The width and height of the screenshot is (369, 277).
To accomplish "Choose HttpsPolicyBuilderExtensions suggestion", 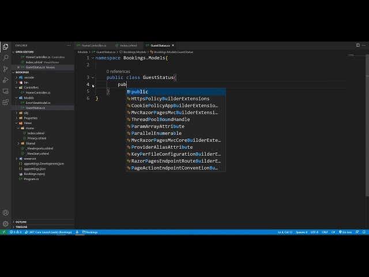I will pyautogui.click(x=176, y=99).
